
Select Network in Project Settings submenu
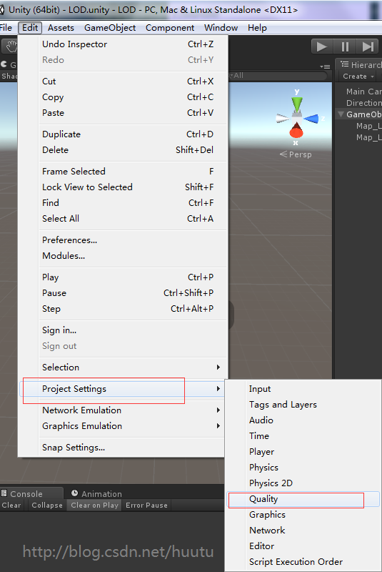pyautogui.click(x=303, y=530)
